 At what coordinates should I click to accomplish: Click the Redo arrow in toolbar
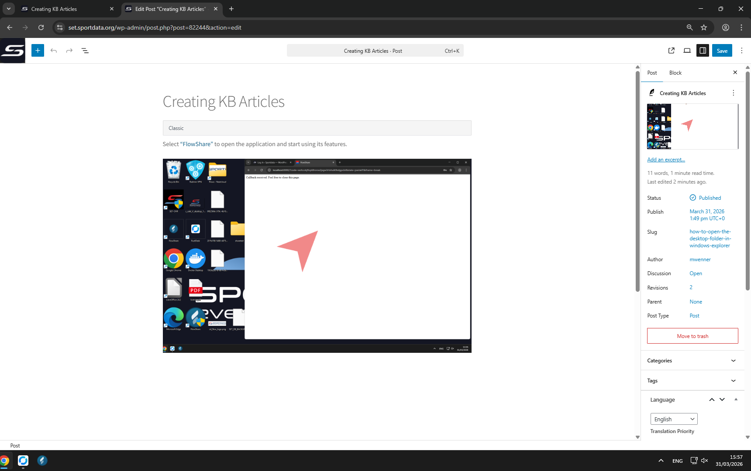[x=69, y=51]
